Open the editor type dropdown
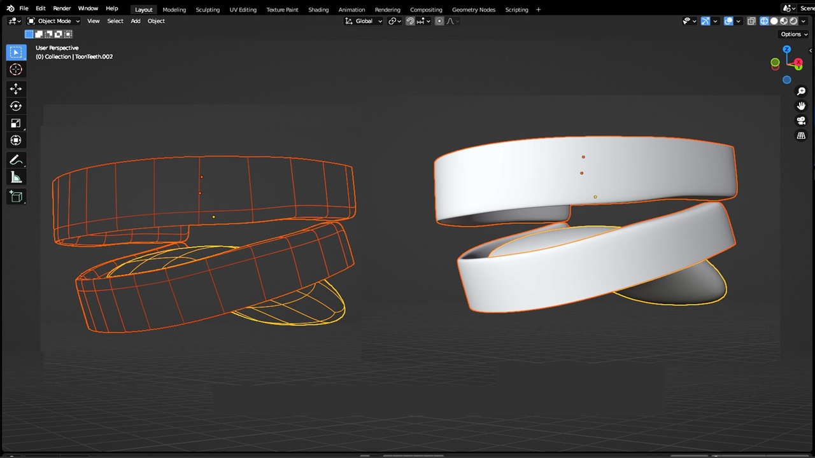 [x=15, y=21]
